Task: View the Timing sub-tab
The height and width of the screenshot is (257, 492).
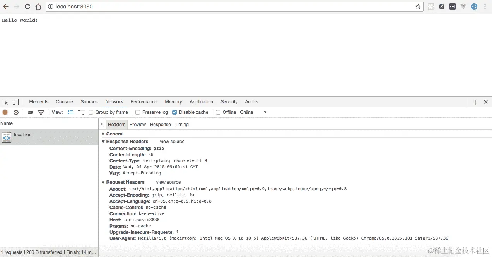Action: point(181,125)
